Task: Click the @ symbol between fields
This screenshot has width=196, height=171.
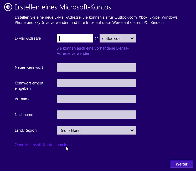Action: (96, 38)
